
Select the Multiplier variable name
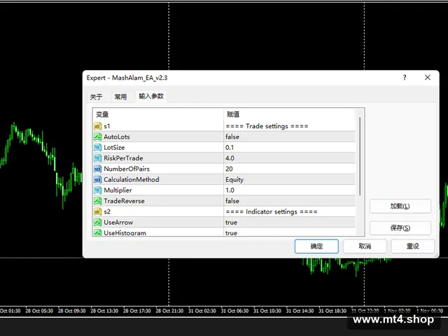pos(118,190)
